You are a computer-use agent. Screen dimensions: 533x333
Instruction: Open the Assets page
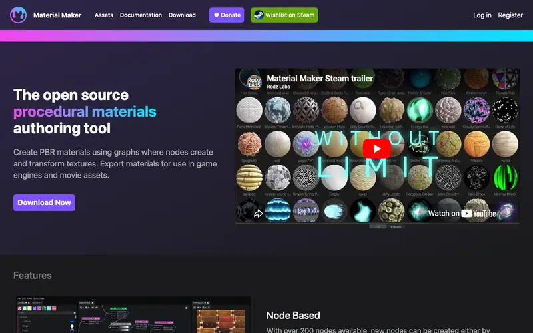tap(104, 15)
